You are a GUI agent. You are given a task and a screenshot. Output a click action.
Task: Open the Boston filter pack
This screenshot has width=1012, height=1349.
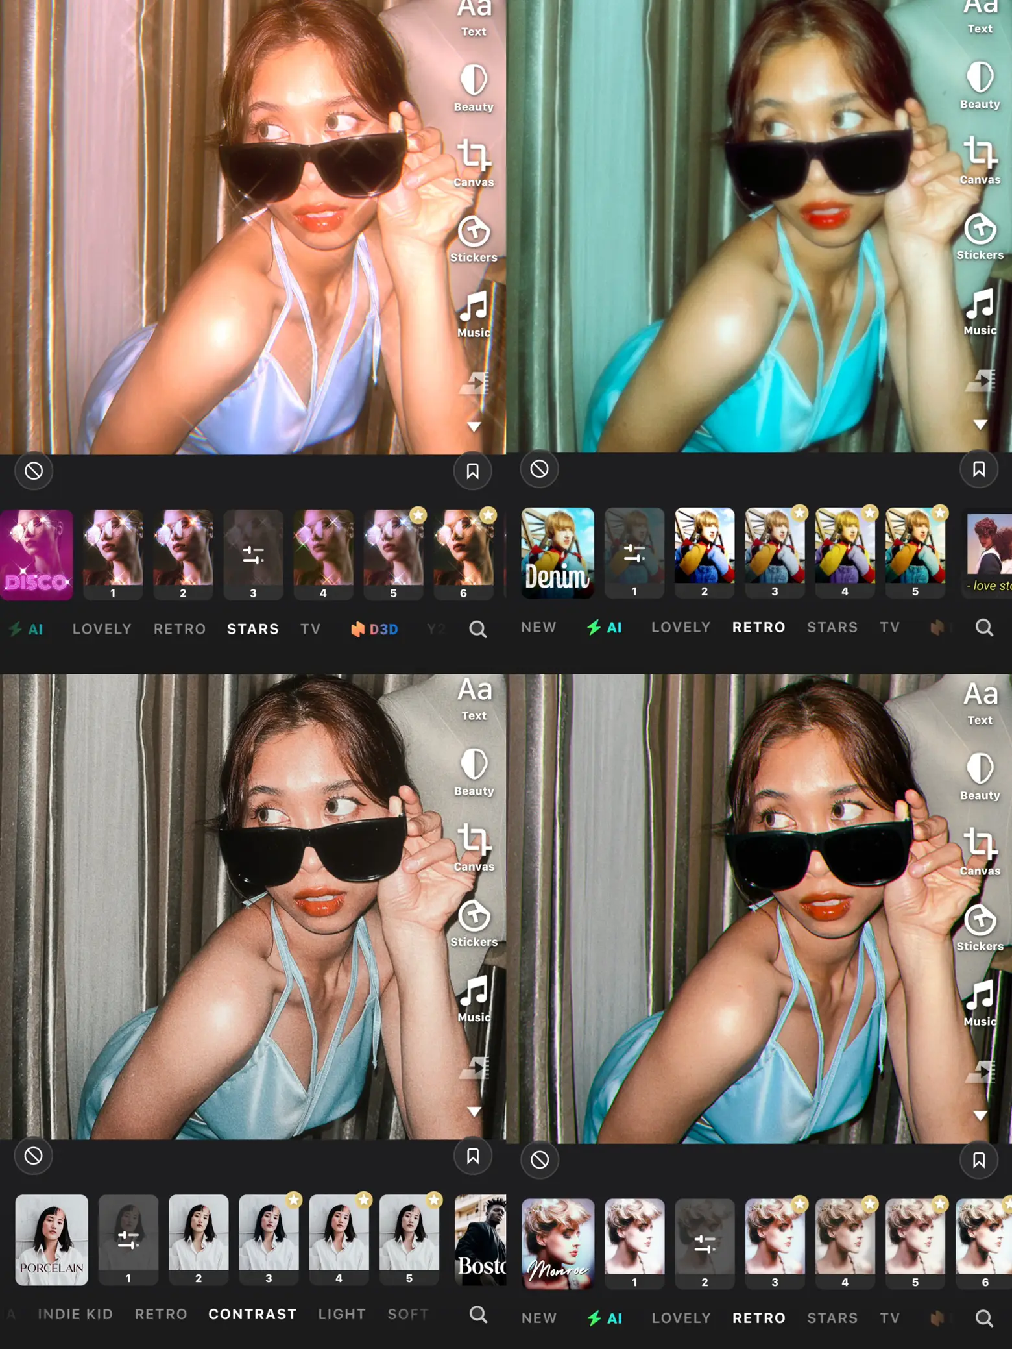coord(480,1240)
